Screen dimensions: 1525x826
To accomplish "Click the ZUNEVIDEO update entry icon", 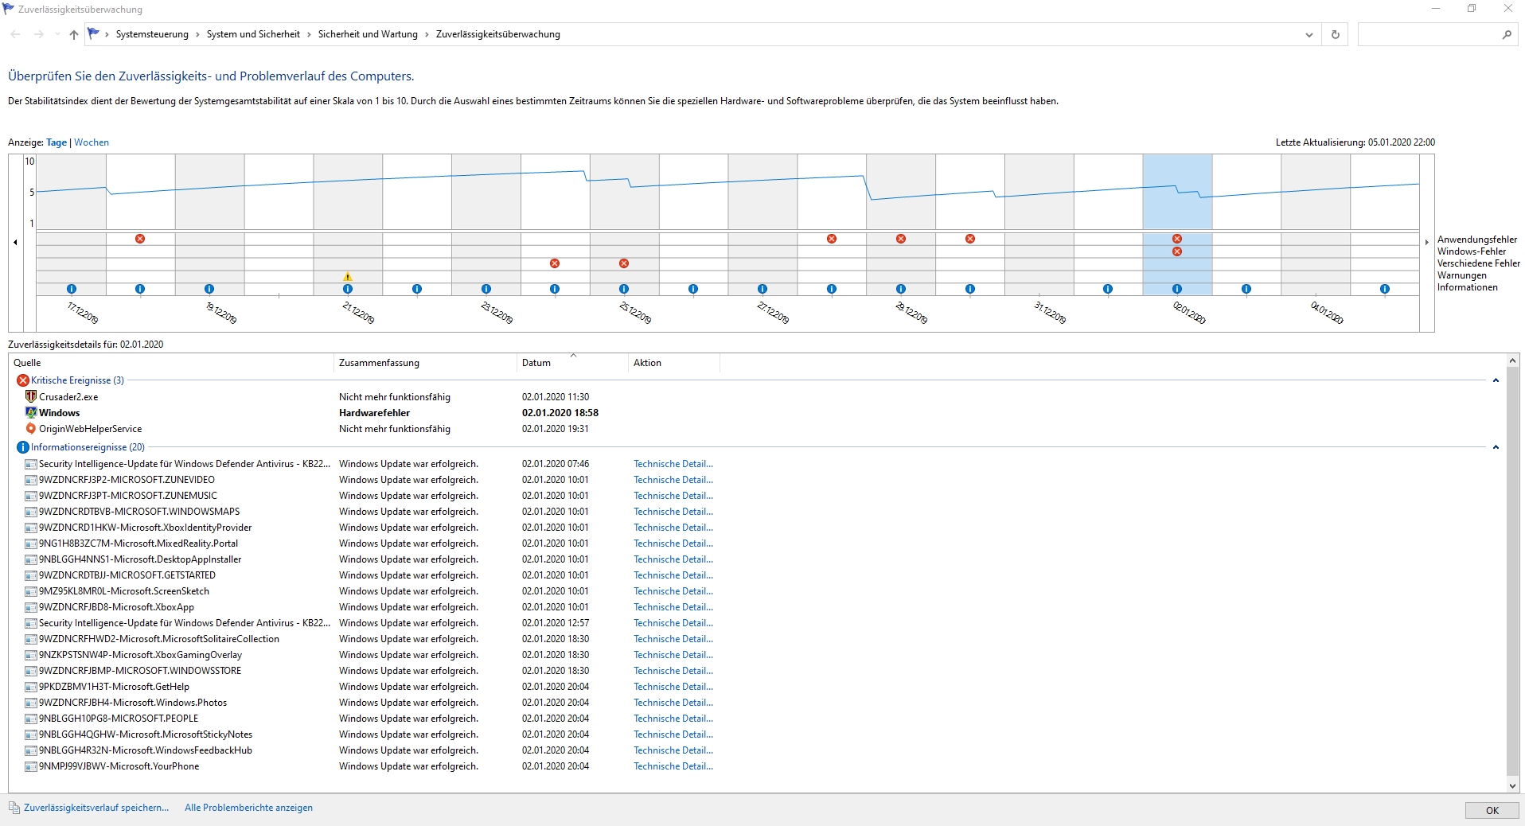I will click(31, 480).
